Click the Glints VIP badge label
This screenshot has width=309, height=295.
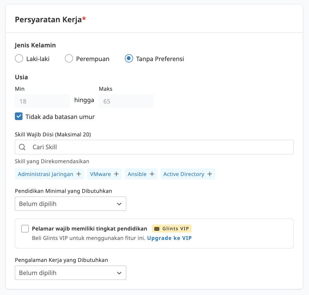coord(174,228)
